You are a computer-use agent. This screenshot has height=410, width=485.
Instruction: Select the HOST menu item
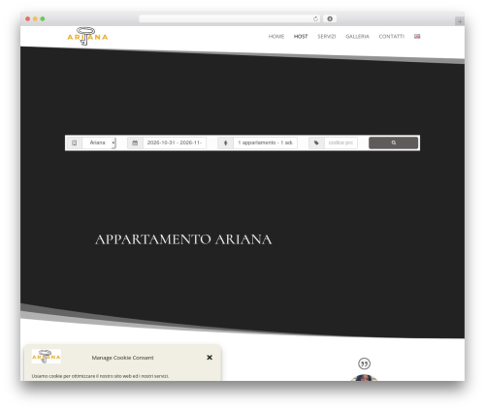click(301, 37)
